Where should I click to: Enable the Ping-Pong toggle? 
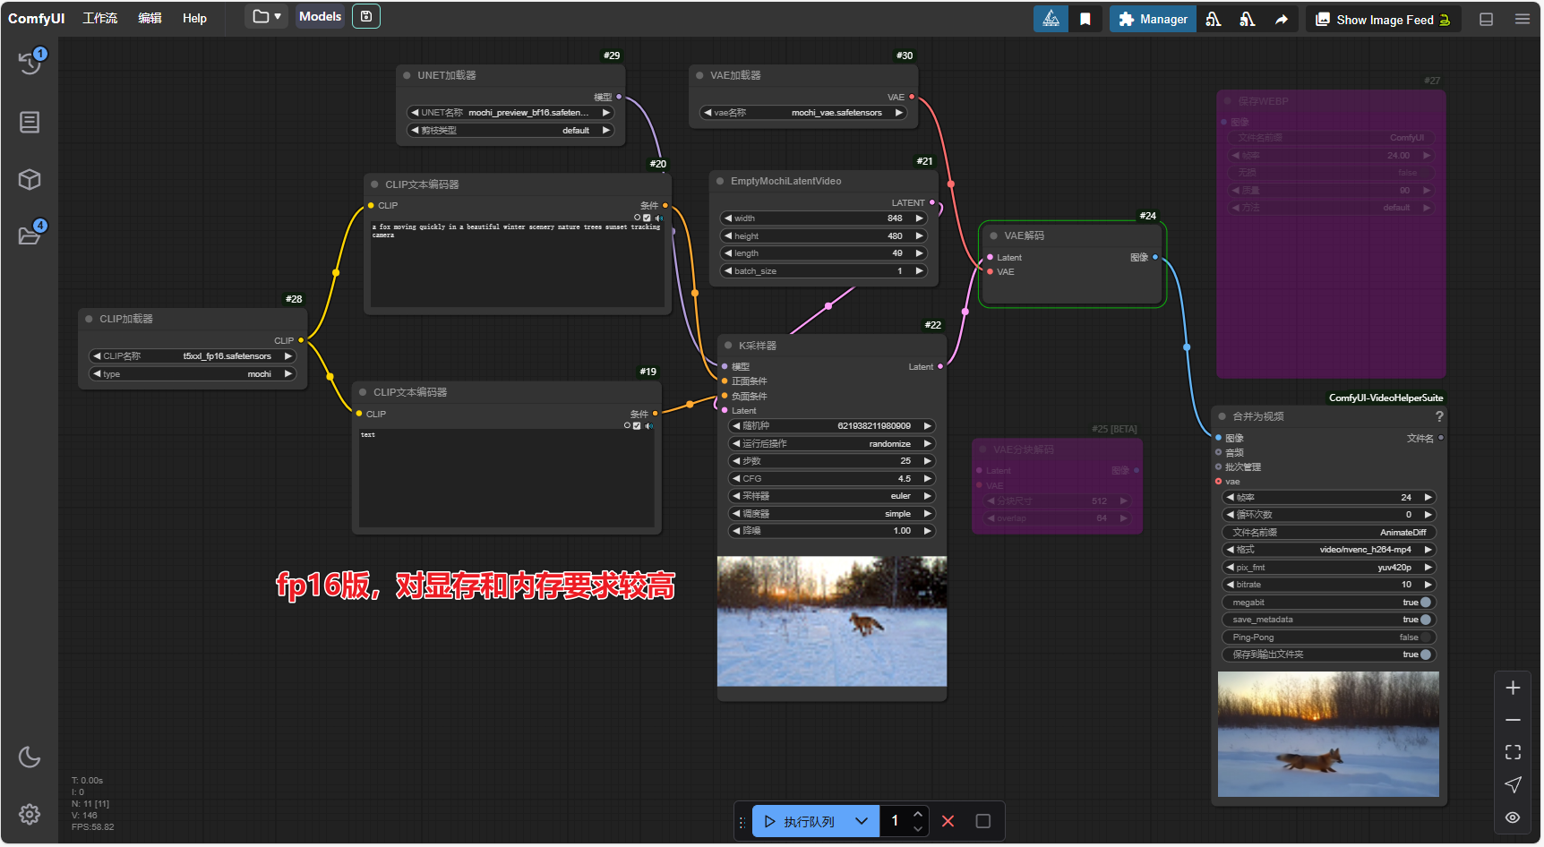coord(1425,637)
